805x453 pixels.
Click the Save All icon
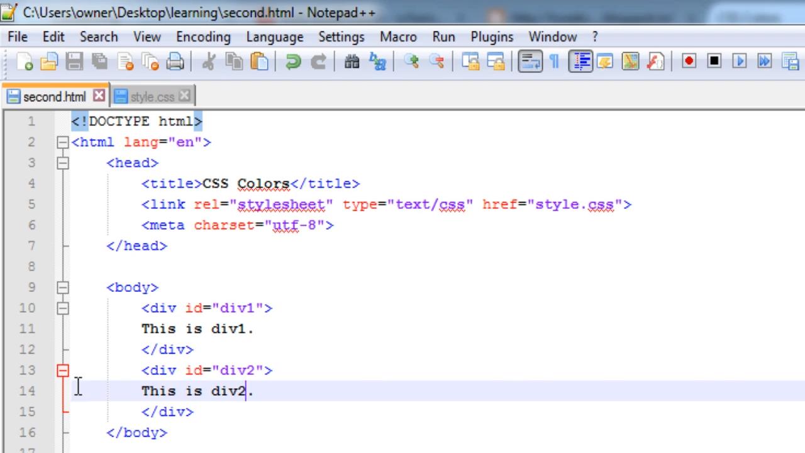[x=99, y=61]
